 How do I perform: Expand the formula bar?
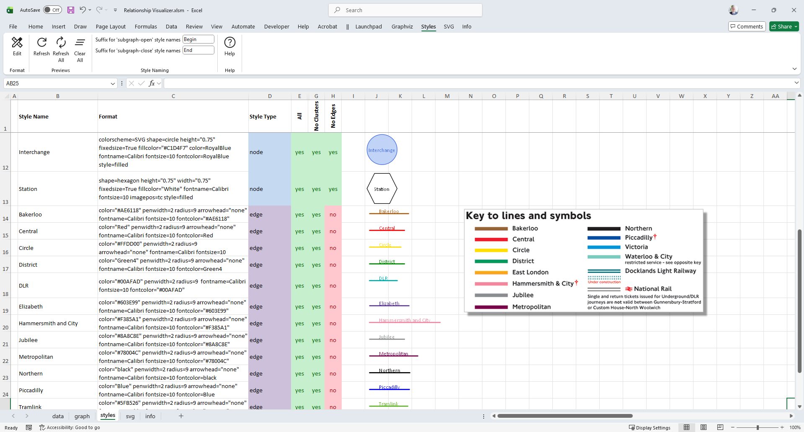[x=796, y=83]
